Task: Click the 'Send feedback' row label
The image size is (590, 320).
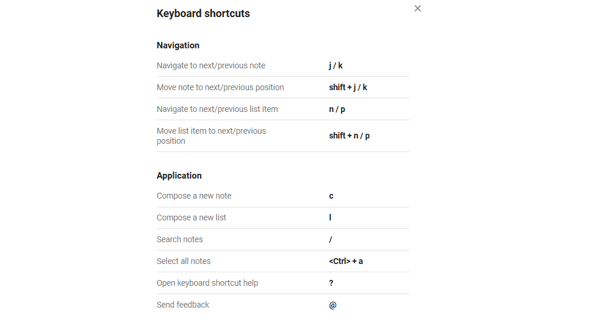Action: click(183, 305)
